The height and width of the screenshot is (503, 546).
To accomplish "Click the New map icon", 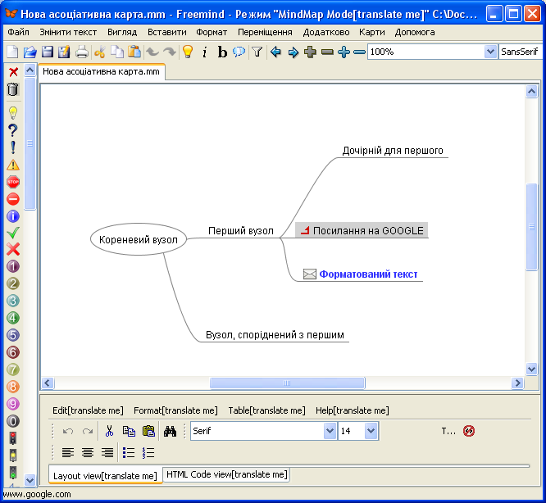I will pyautogui.click(x=12, y=52).
